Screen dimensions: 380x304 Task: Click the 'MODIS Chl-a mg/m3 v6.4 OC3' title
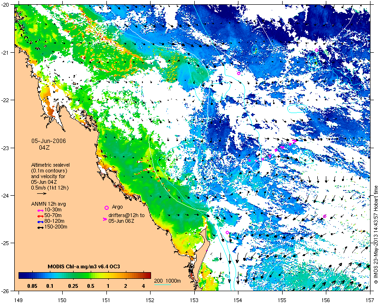pos(84,266)
